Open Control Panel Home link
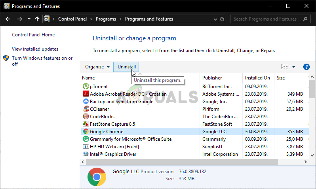This screenshot has width=316, height=189. click(x=33, y=35)
